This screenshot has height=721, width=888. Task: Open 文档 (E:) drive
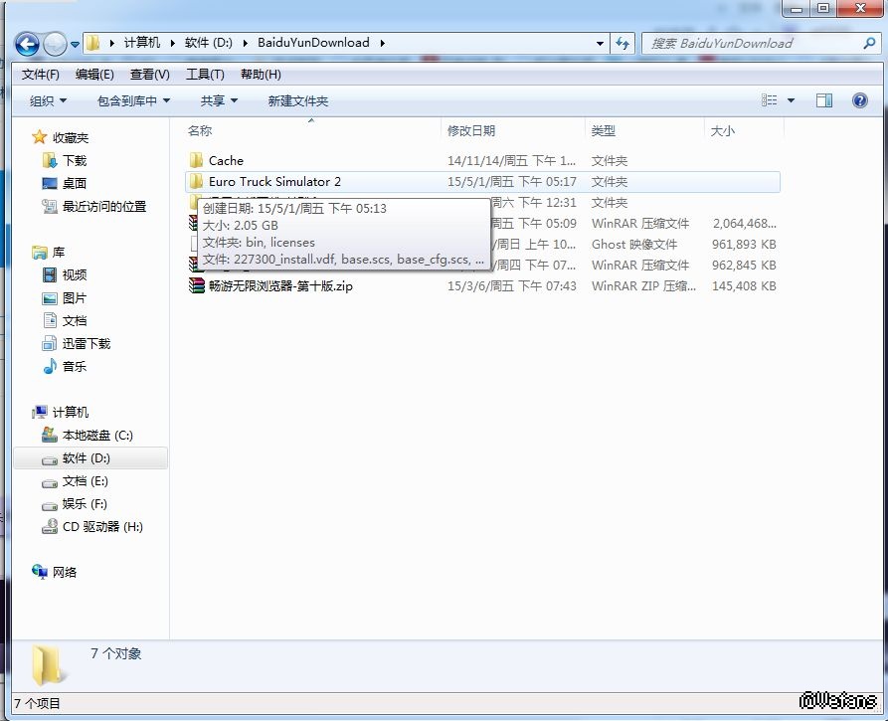click(85, 481)
